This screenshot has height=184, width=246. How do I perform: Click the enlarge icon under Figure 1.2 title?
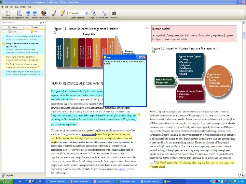click(x=153, y=52)
